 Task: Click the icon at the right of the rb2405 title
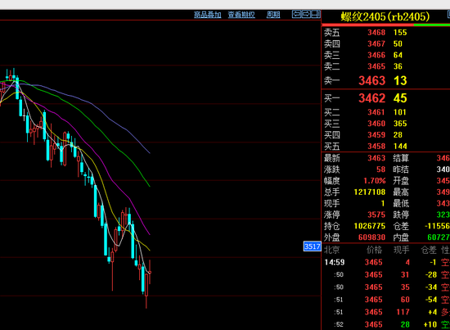(x=448, y=15)
